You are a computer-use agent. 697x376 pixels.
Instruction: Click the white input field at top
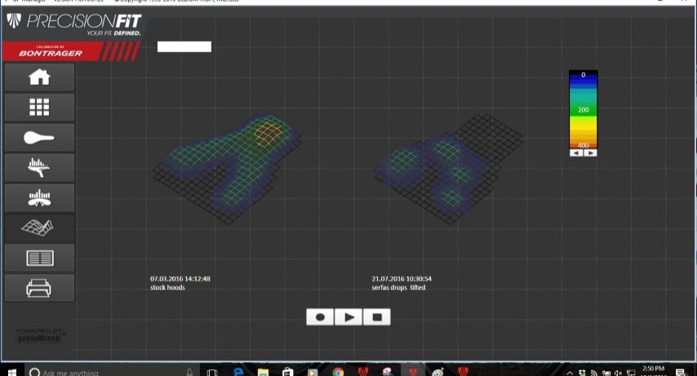pos(184,46)
